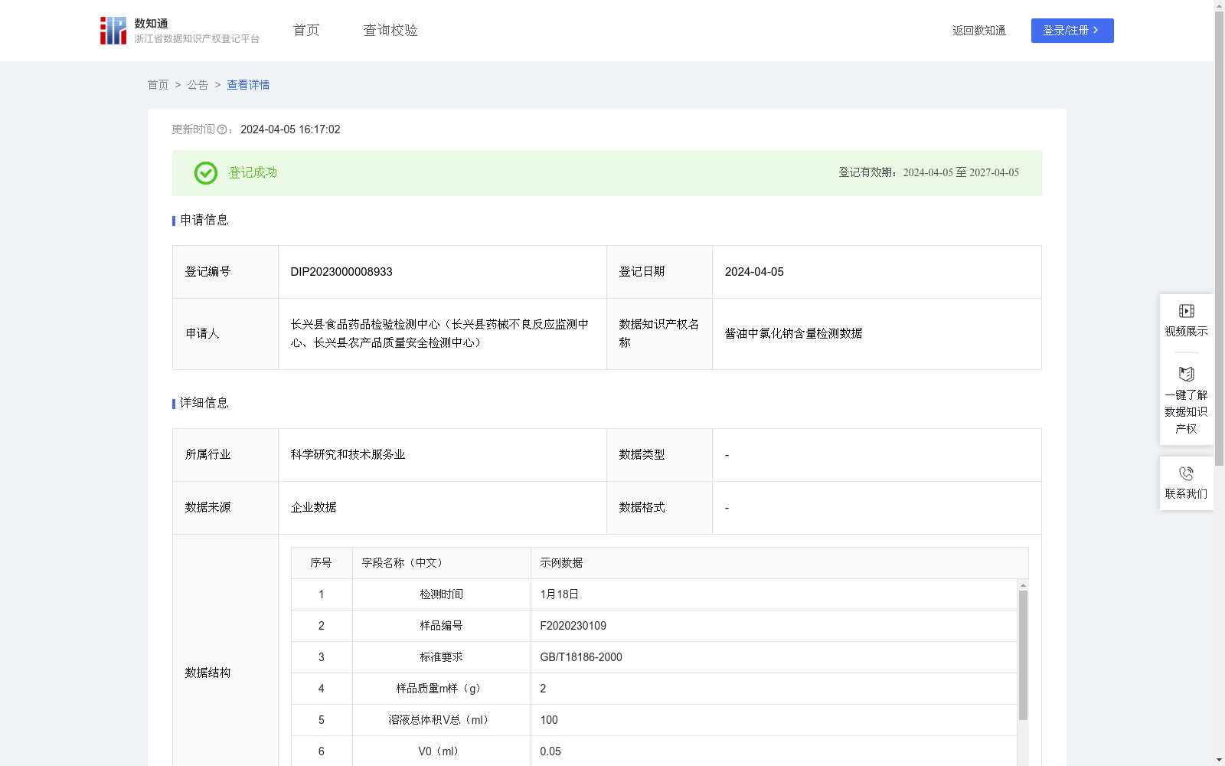Click the sample value F2020230109
1225x766 pixels.
573,626
